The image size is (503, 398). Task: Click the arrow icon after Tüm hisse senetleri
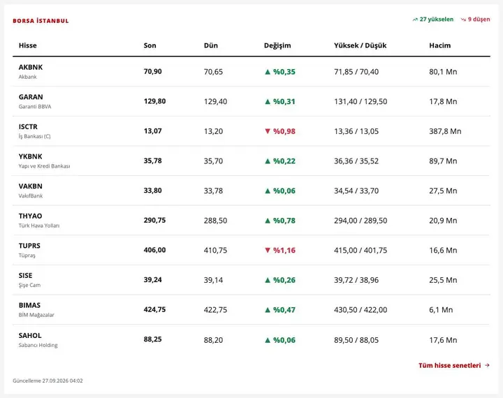click(487, 365)
